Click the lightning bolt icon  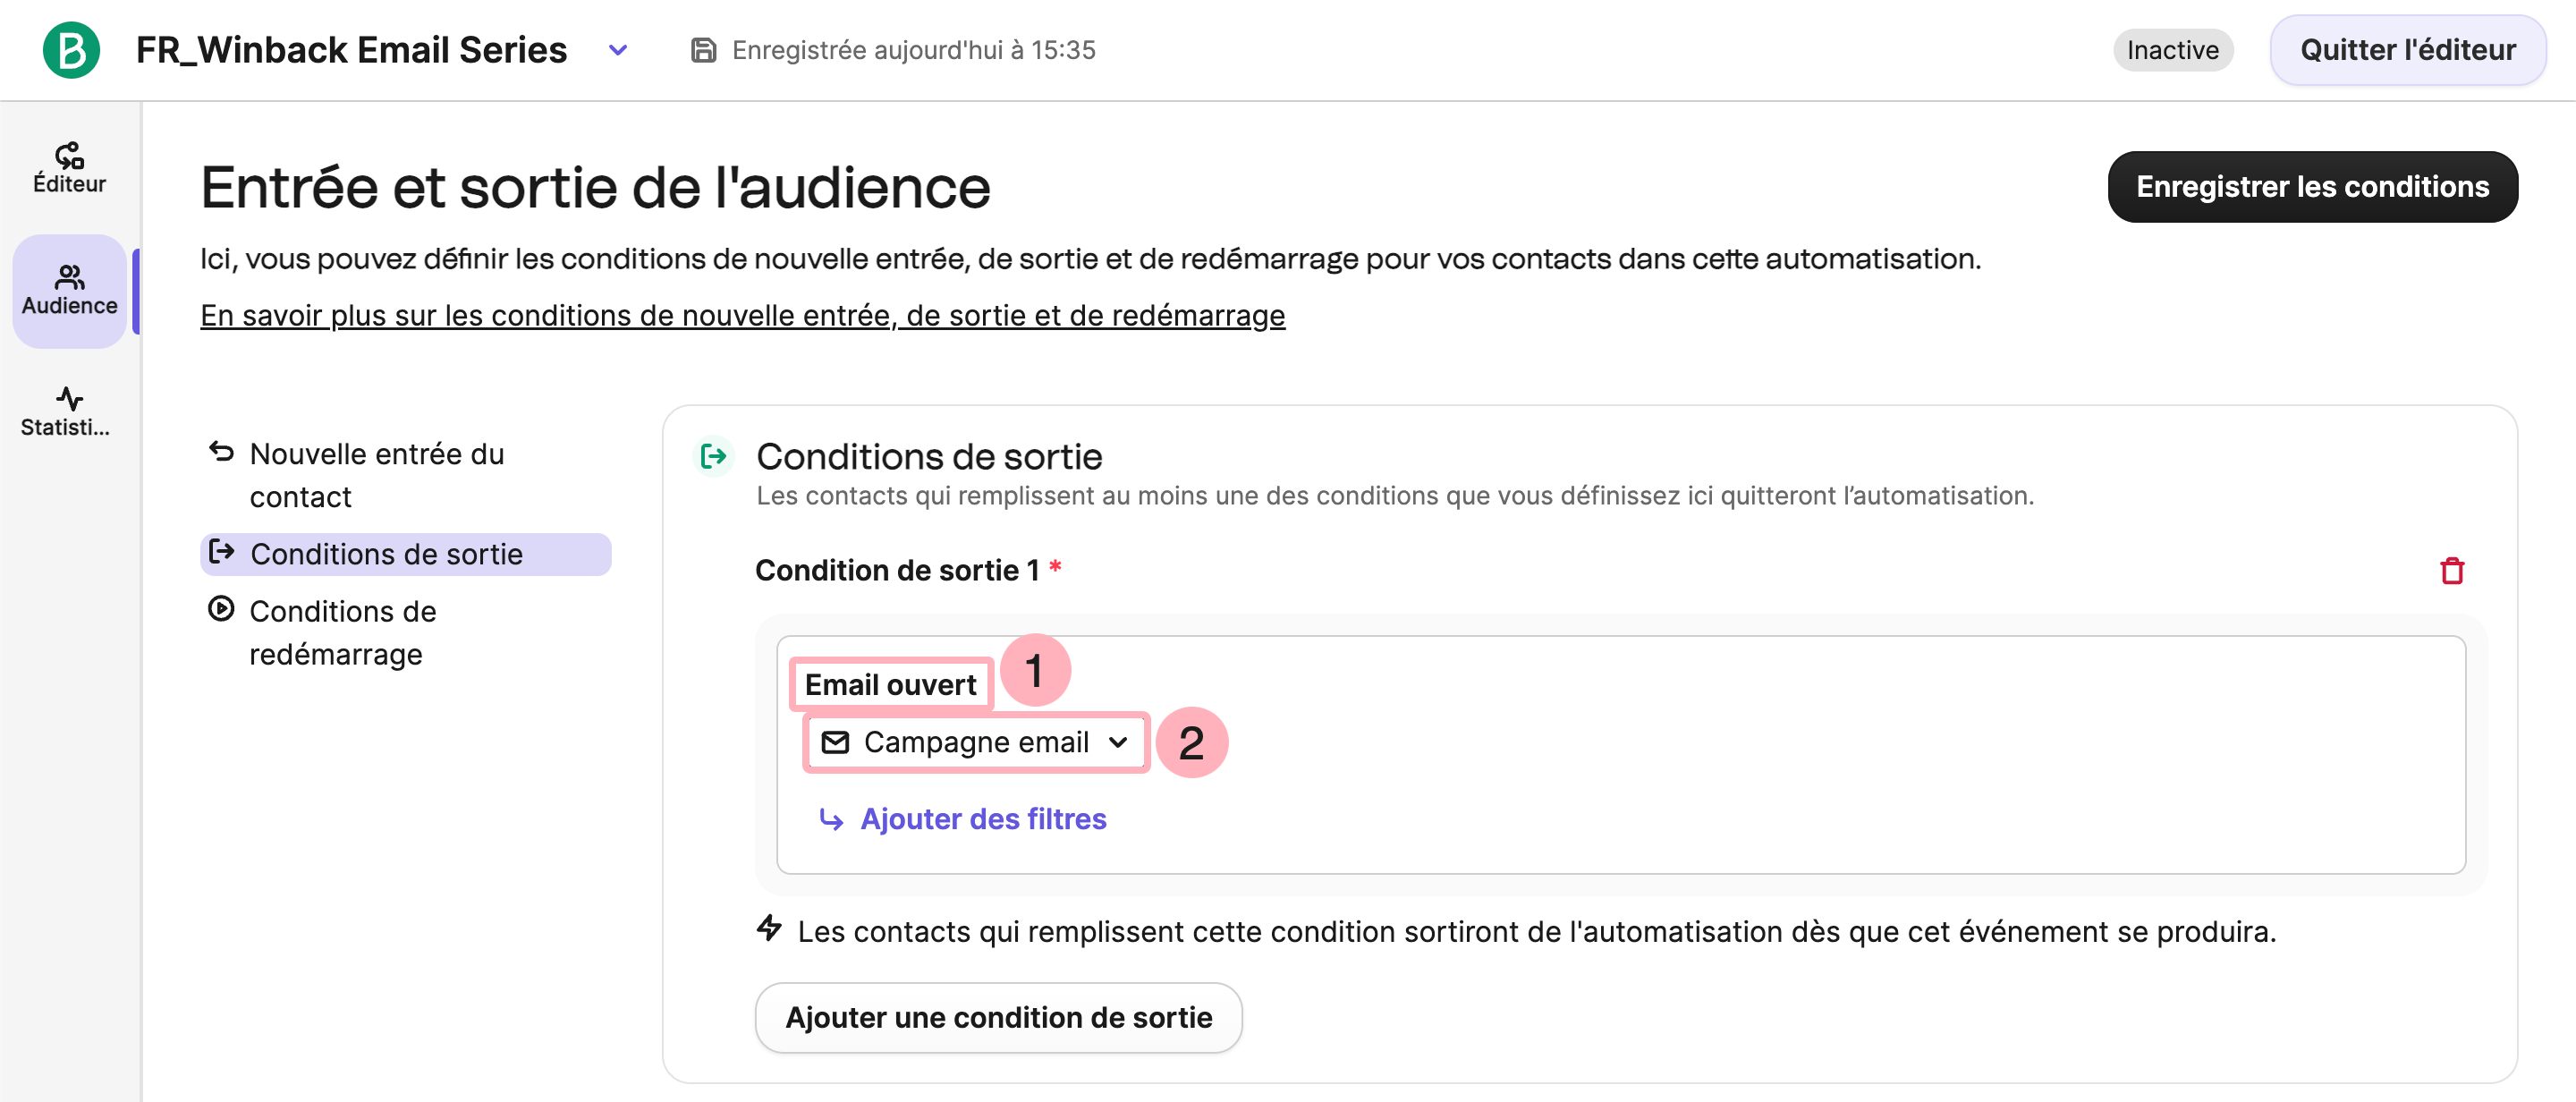coord(769,929)
